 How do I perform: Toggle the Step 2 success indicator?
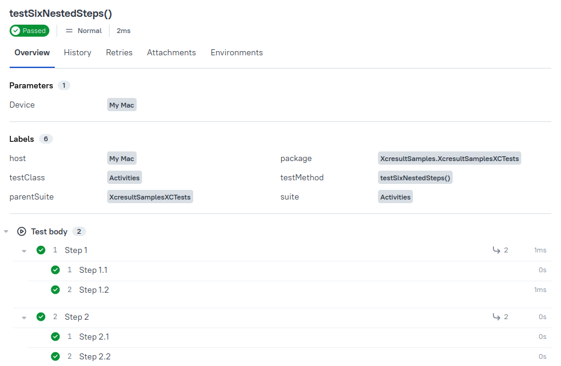point(40,317)
